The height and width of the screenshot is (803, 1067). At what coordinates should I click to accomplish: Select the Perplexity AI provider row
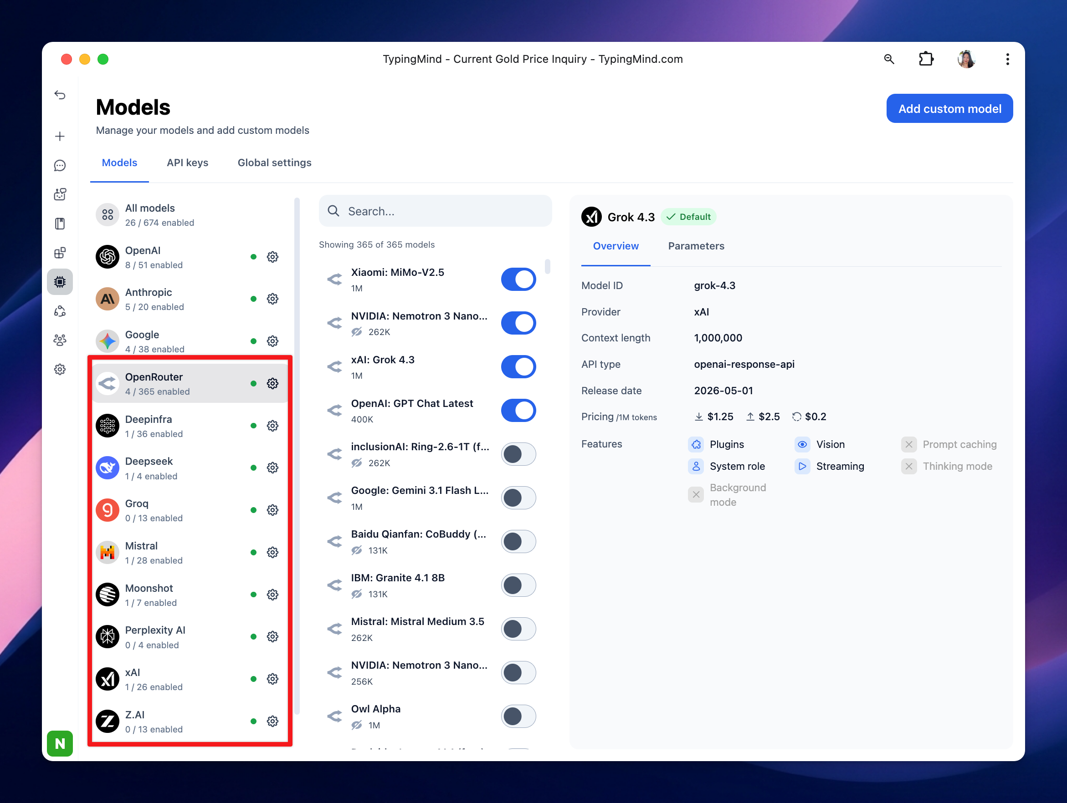click(x=190, y=637)
